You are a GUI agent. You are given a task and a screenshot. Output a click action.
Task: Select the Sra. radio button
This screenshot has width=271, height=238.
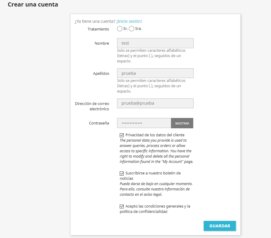(x=132, y=29)
